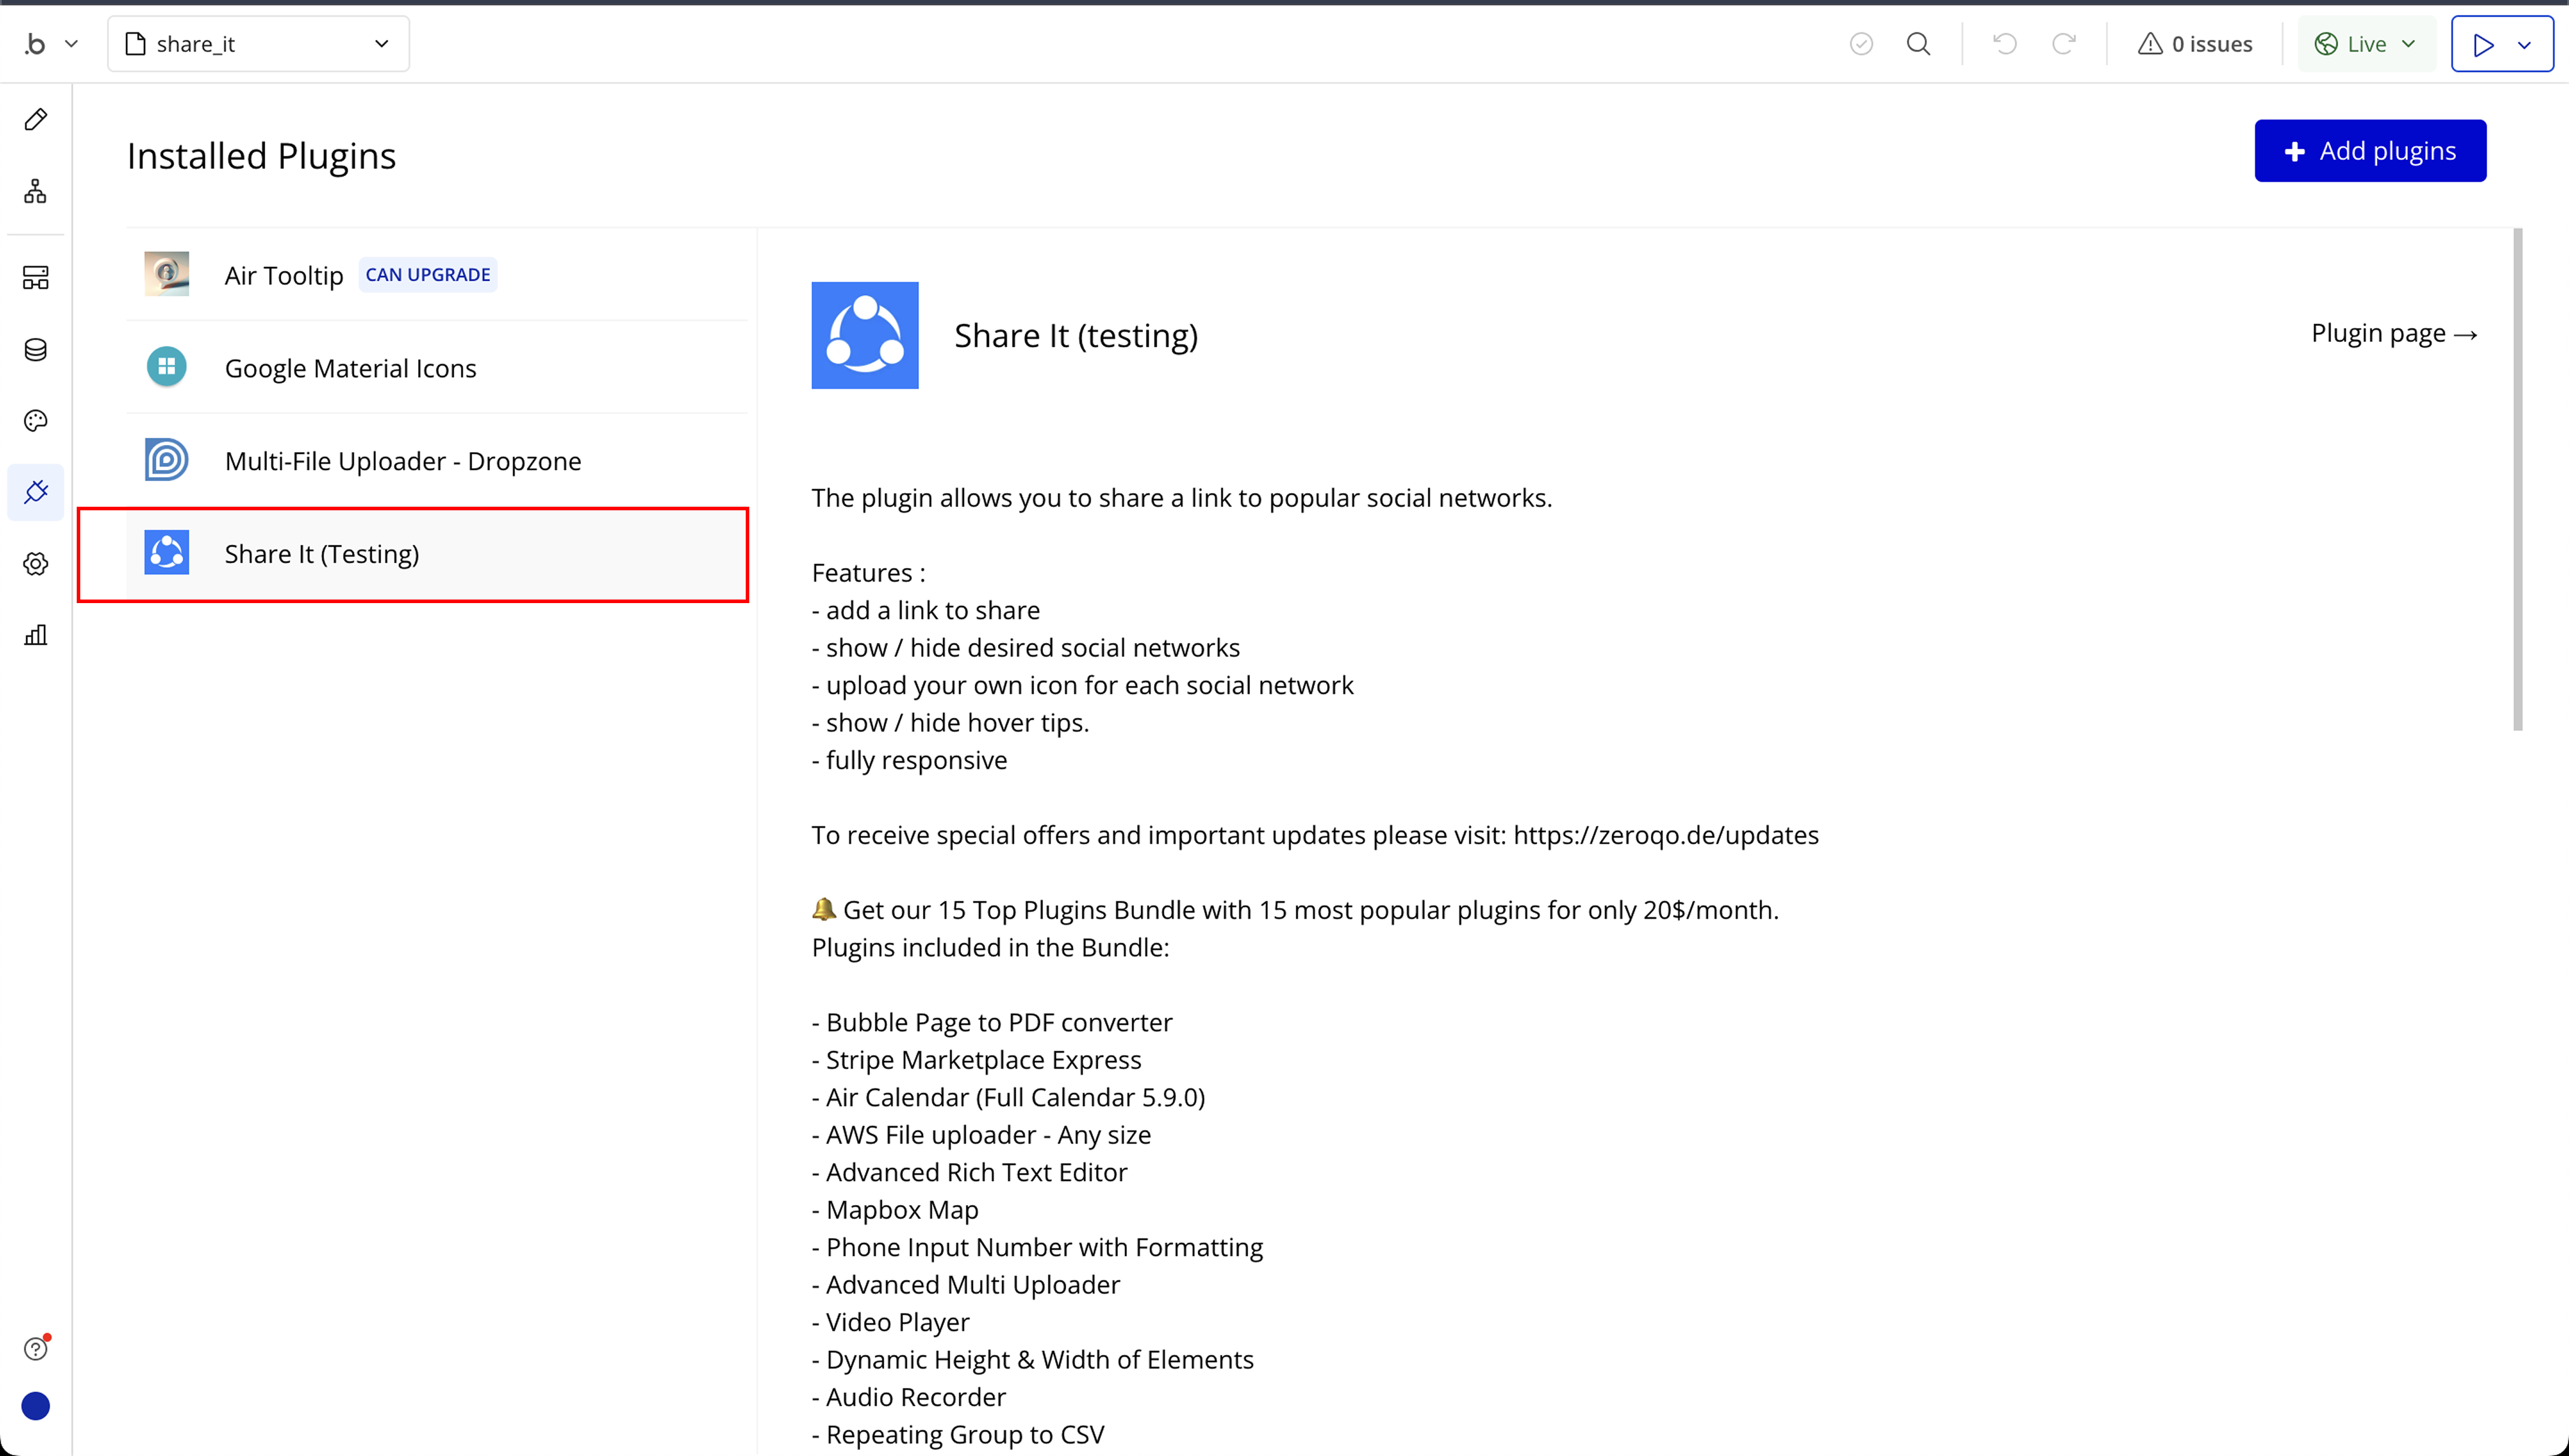Click the Add plugins button
Screen dimensions: 2569x1456
[2369, 151]
